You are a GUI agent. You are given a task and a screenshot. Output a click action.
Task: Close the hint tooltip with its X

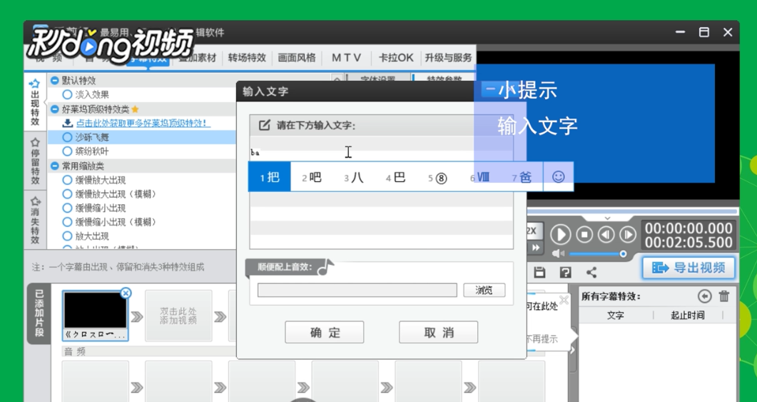pyautogui.click(x=564, y=300)
